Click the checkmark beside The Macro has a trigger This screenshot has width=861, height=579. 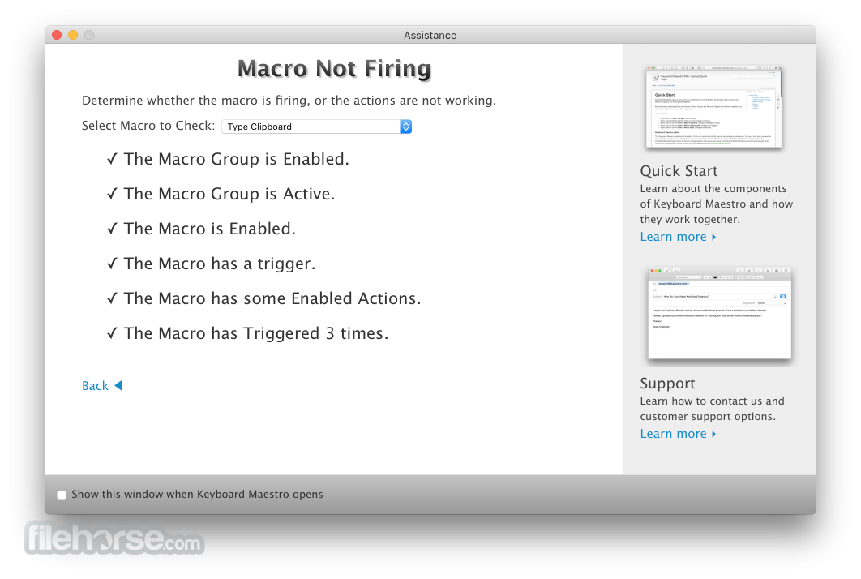[112, 264]
